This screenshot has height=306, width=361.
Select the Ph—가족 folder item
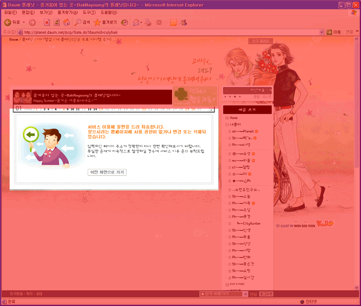(242, 203)
